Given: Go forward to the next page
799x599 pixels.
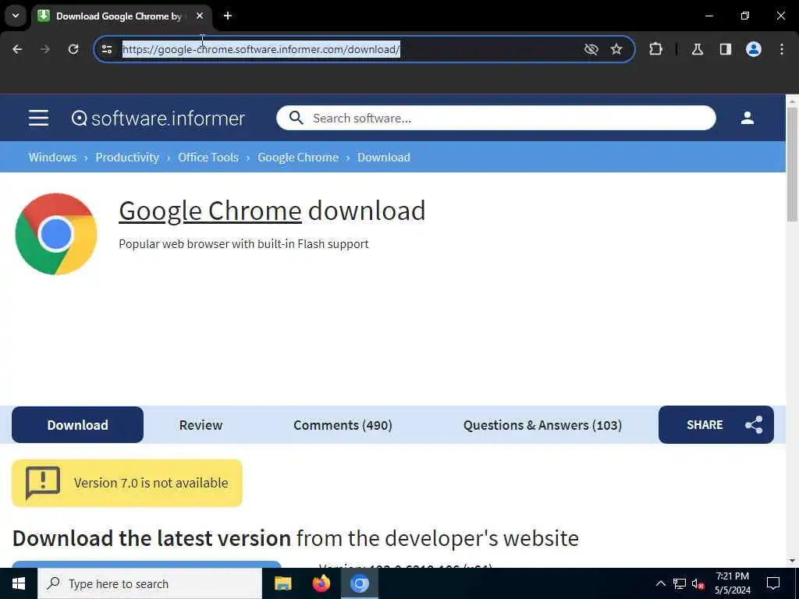Looking at the screenshot, I should point(45,49).
